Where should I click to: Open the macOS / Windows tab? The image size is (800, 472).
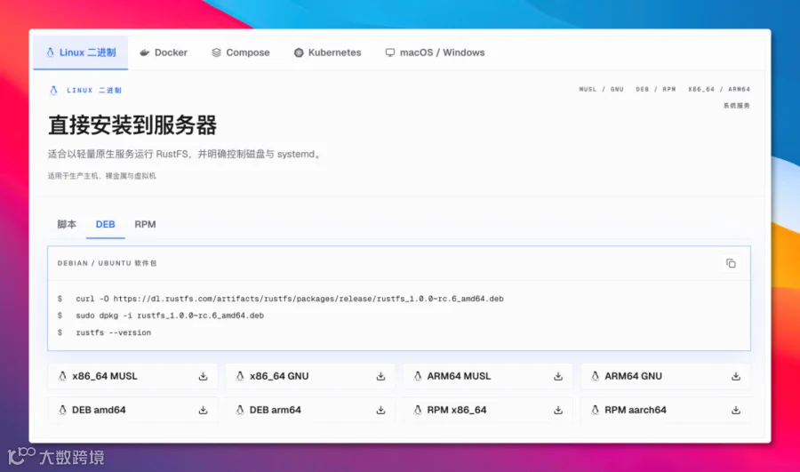click(436, 52)
